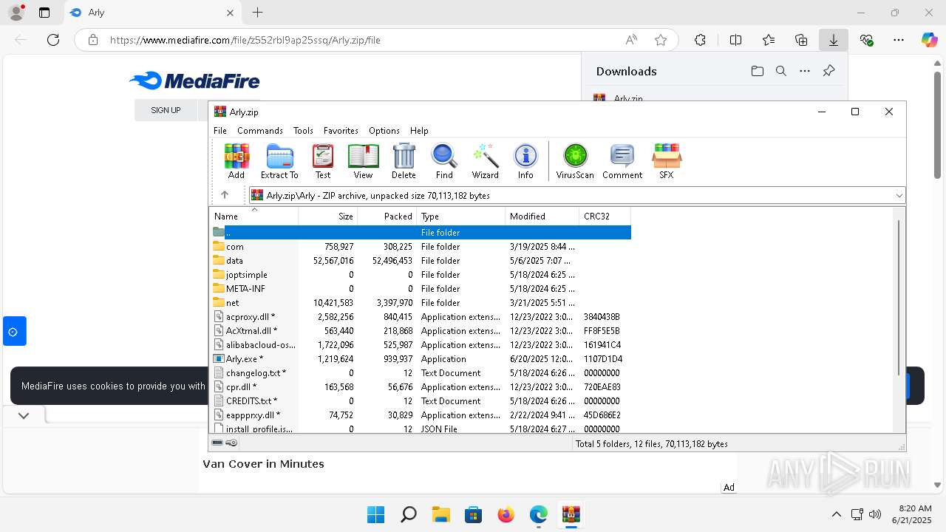The width and height of the screenshot is (946, 532).
Task: Sort the list by Packed column
Action: (387, 216)
